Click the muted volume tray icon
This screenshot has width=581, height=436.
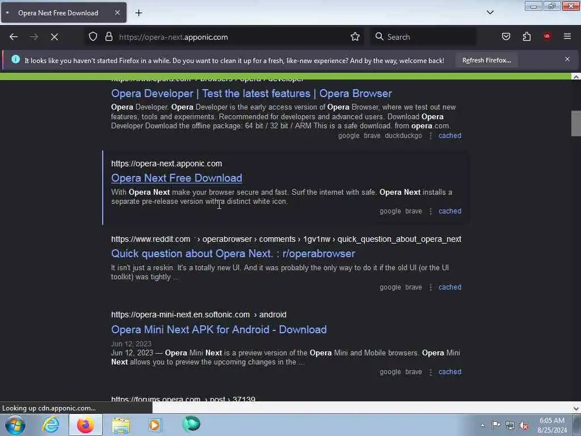(x=524, y=425)
